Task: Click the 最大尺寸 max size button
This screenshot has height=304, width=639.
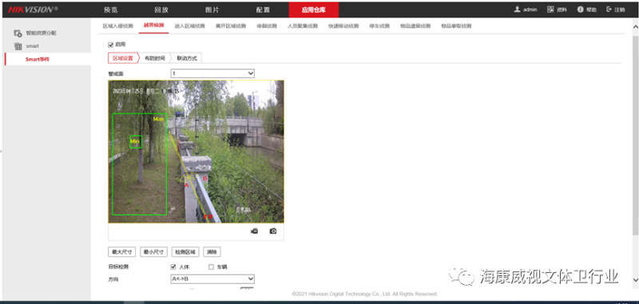Action: click(121, 252)
